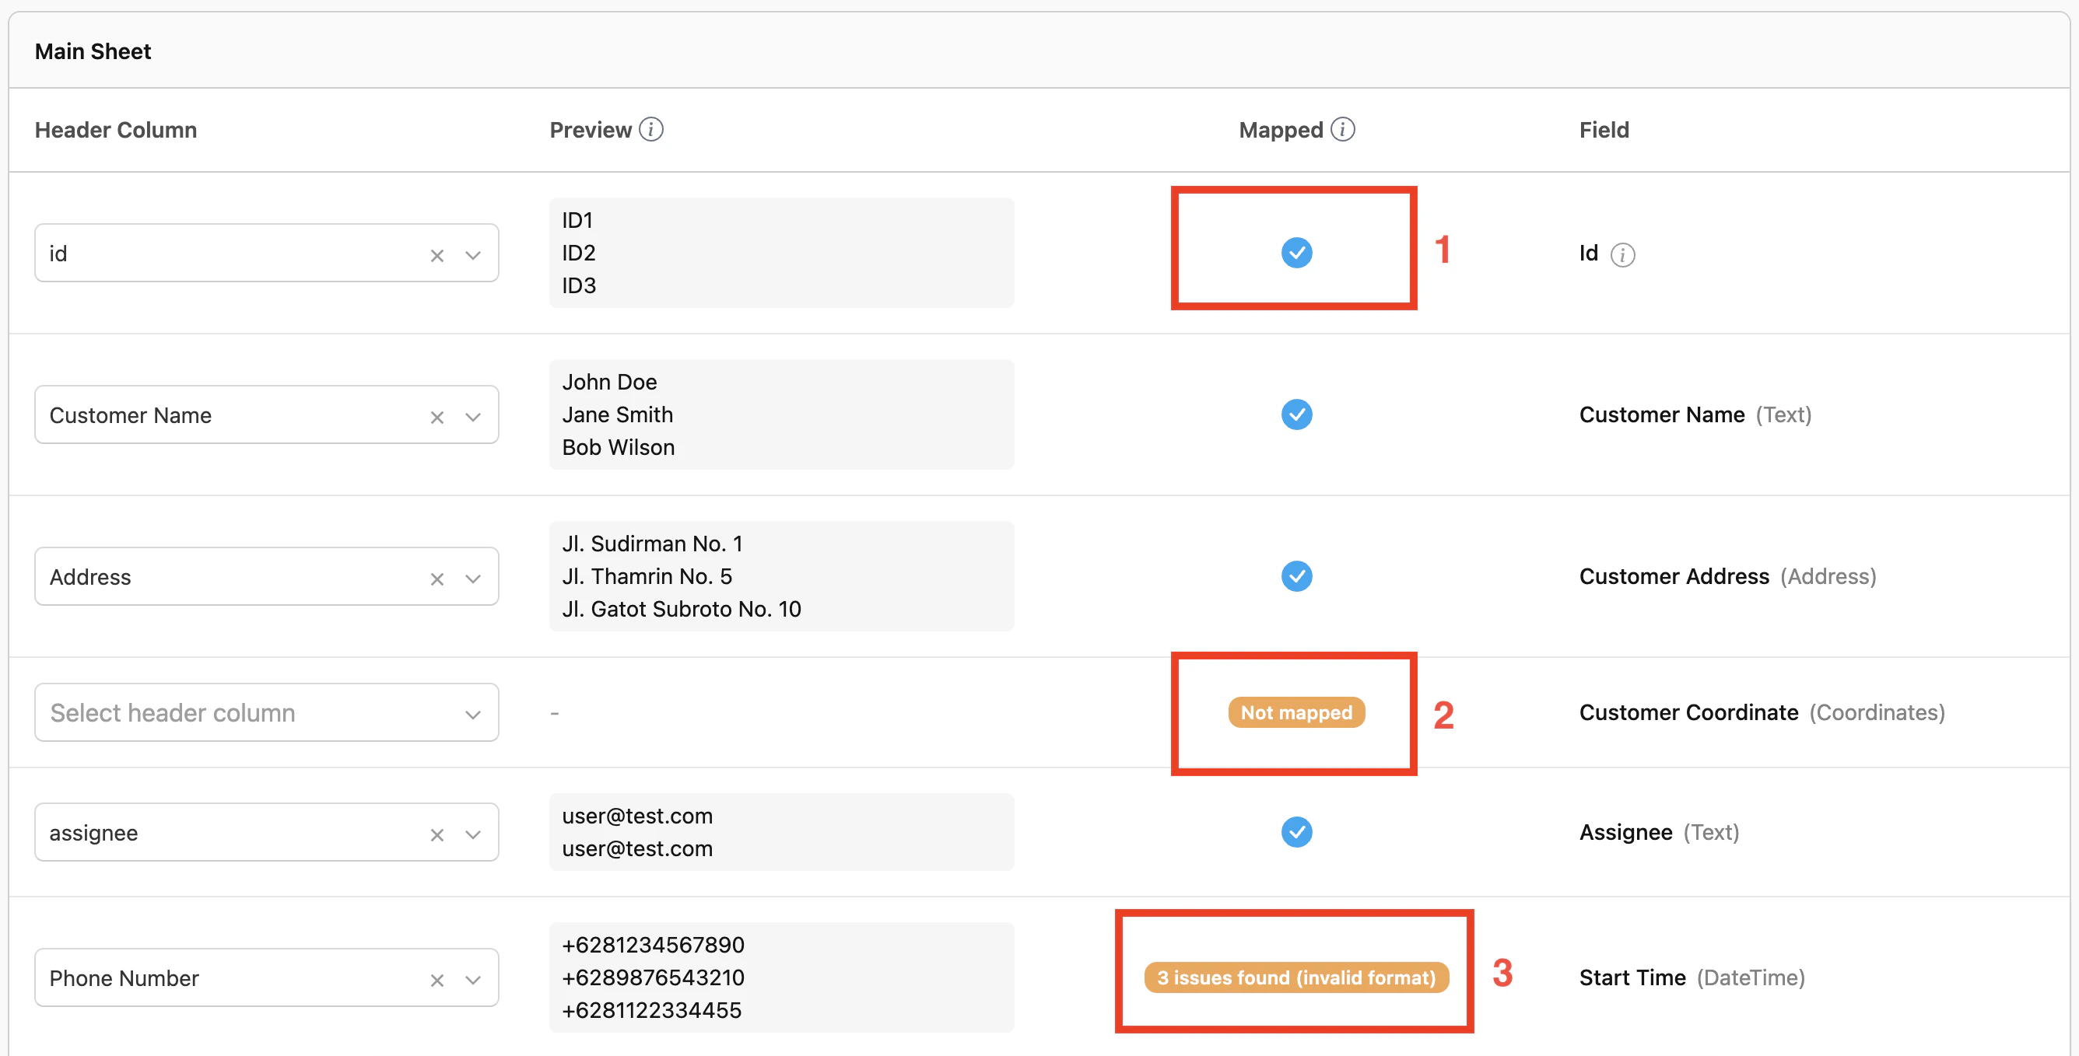Toggle the mapped check for the id row
This screenshot has width=2079, height=1056.
[1296, 253]
